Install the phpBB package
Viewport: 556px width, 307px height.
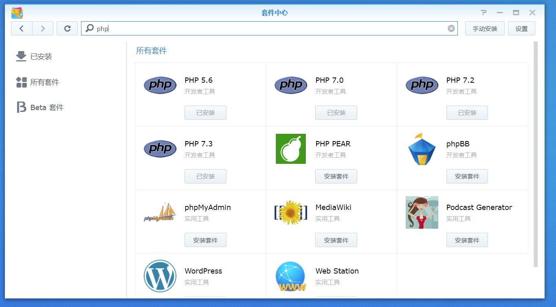(467, 176)
